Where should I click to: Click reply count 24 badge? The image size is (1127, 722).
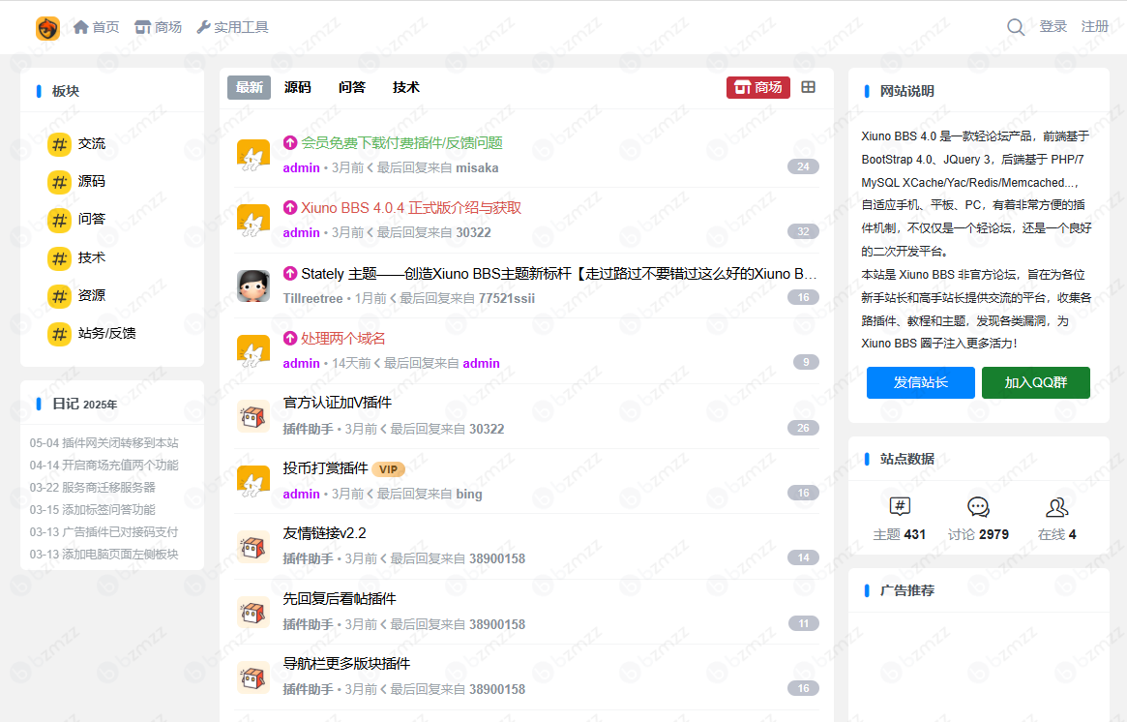click(803, 166)
